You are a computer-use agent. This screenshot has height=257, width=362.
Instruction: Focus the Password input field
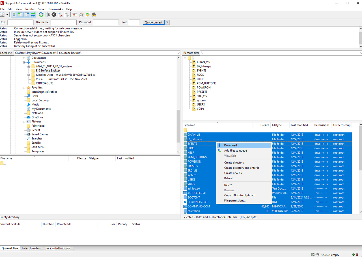click(x=106, y=22)
